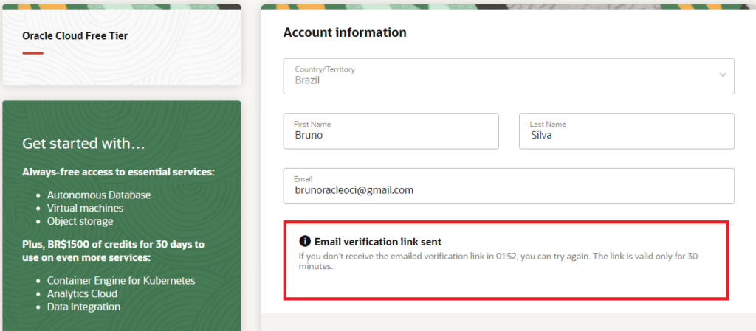Click the Oracle Cloud Free Tier title

click(x=75, y=35)
